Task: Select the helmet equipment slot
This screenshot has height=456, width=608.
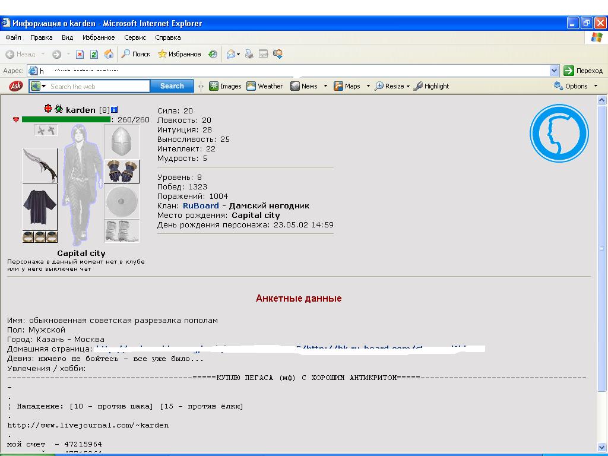Action: coord(121,141)
